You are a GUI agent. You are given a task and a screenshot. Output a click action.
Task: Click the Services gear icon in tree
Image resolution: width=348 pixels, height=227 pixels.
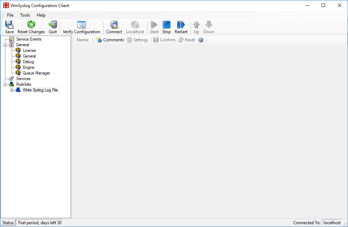pyautogui.click(x=11, y=79)
